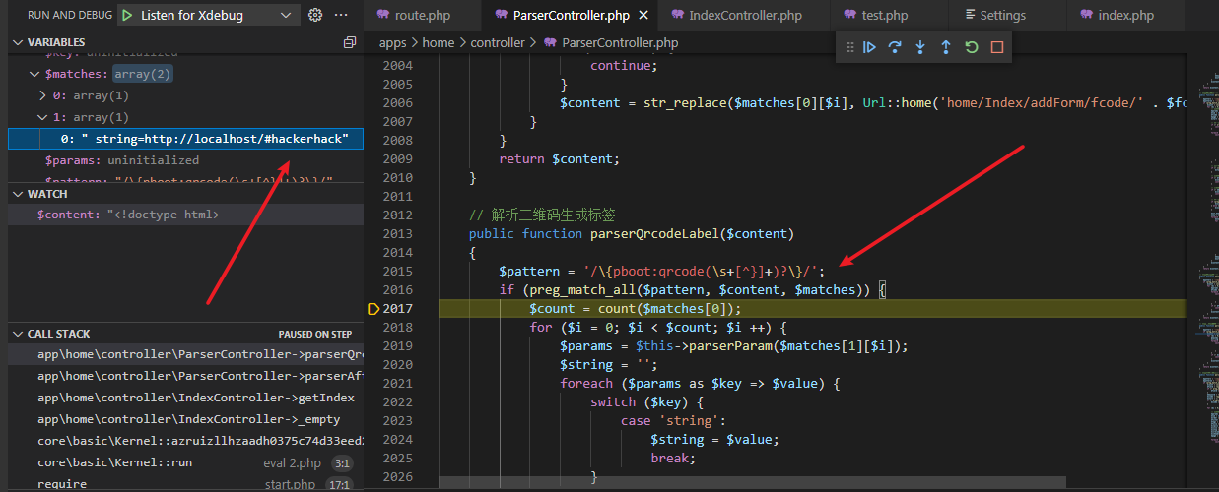The width and height of the screenshot is (1219, 492).
Task: Switch to the ParserController.php tab
Action: (x=571, y=15)
